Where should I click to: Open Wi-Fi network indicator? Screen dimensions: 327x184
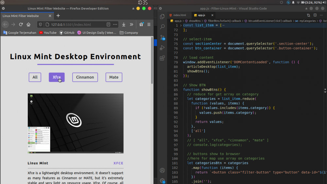pos(298,3)
